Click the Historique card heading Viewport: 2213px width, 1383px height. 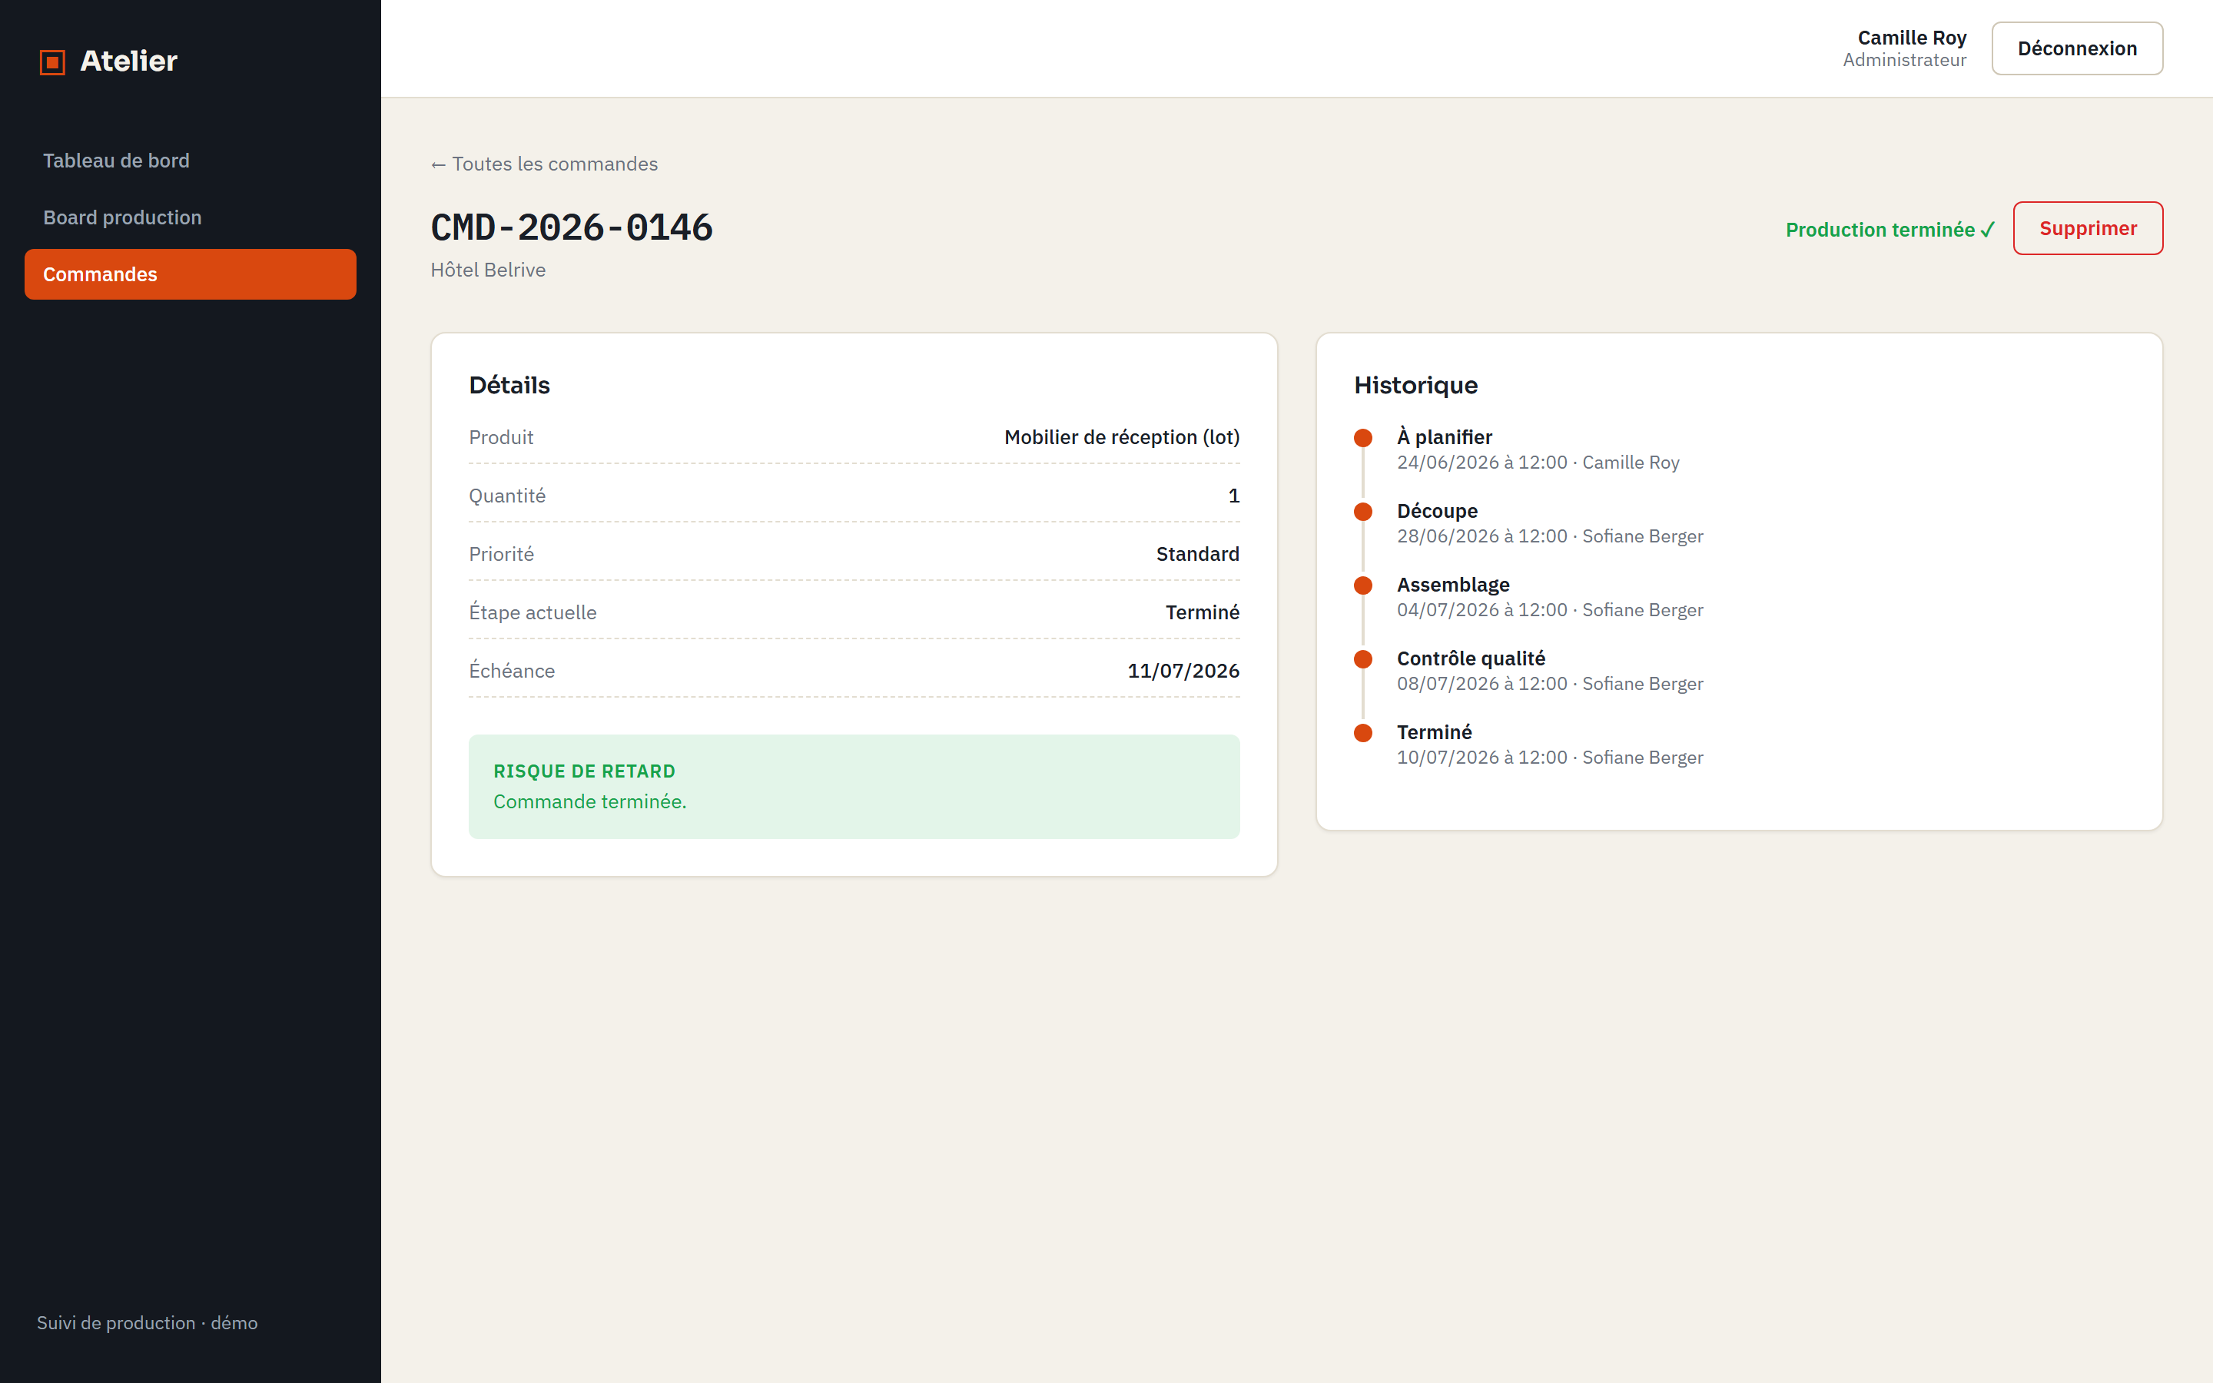tap(1415, 385)
